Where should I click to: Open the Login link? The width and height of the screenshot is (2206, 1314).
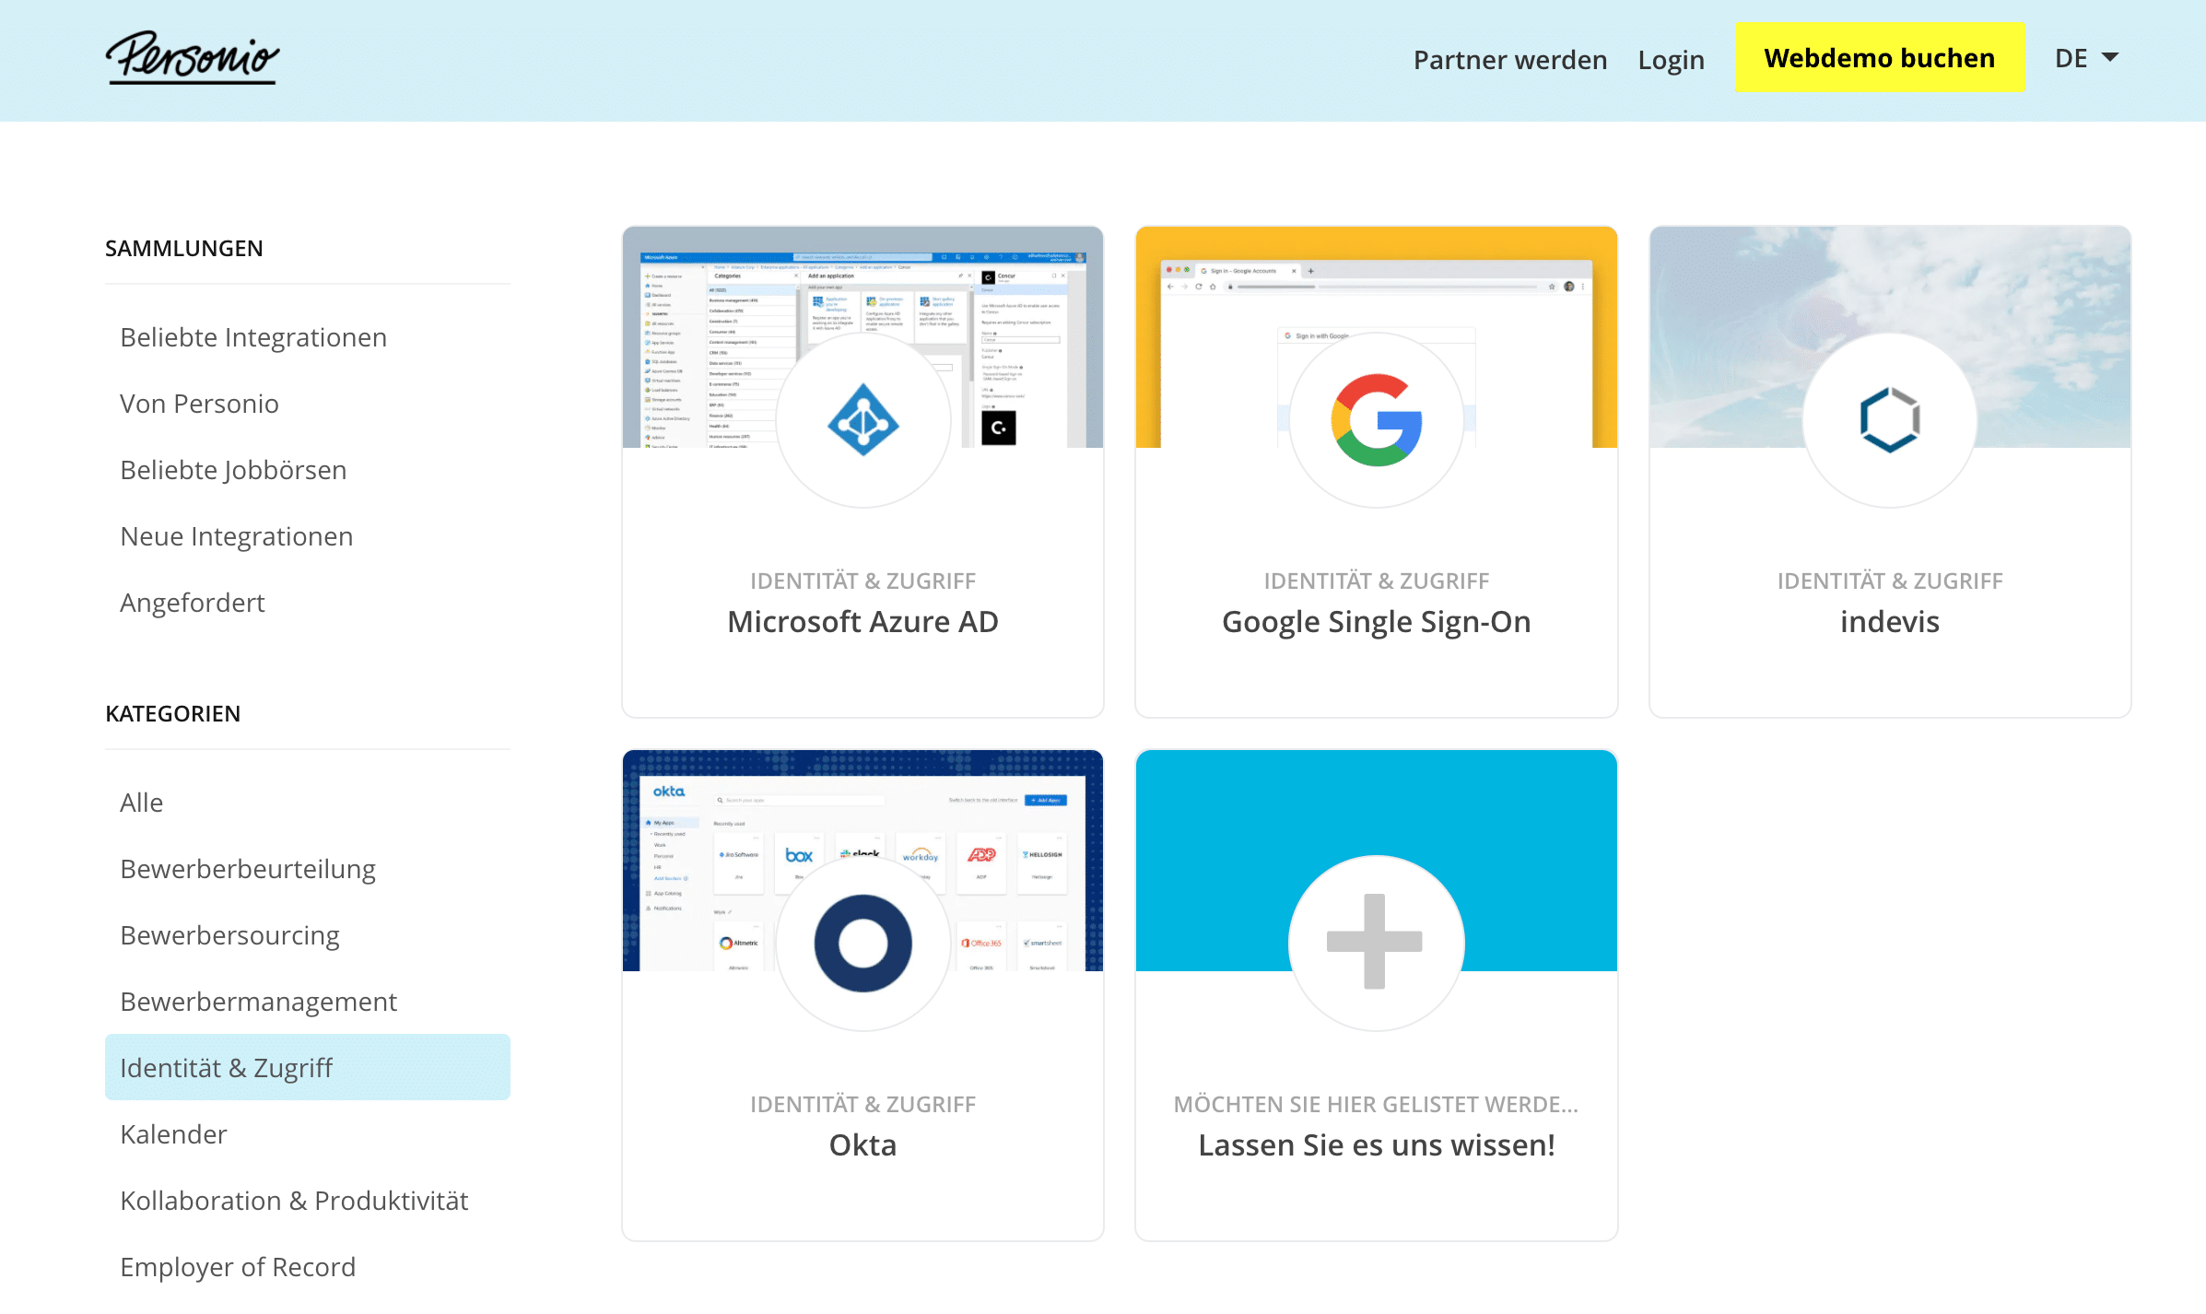point(1671,60)
